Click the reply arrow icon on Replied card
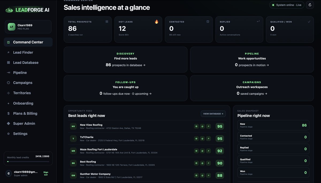 [x=258, y=21]
